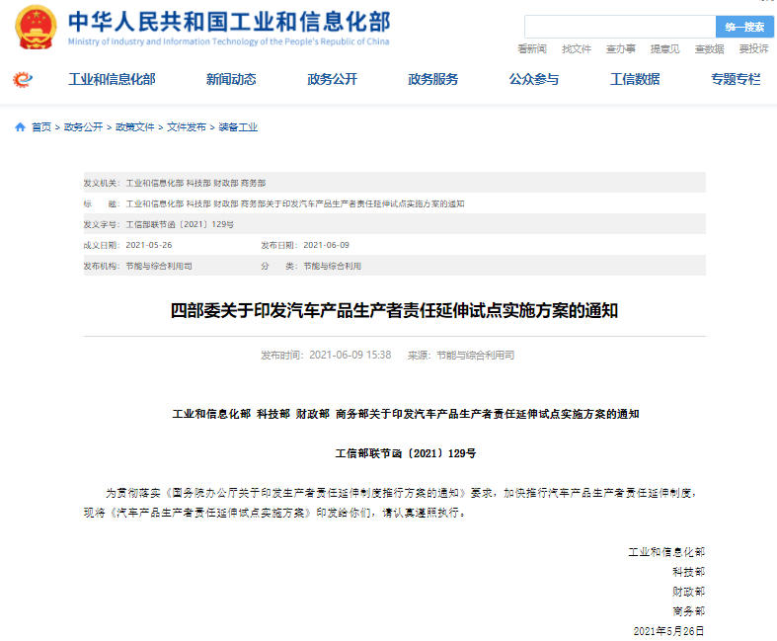Open the 新闻动态 menu
777x641 pixels.
click(231, 80)
